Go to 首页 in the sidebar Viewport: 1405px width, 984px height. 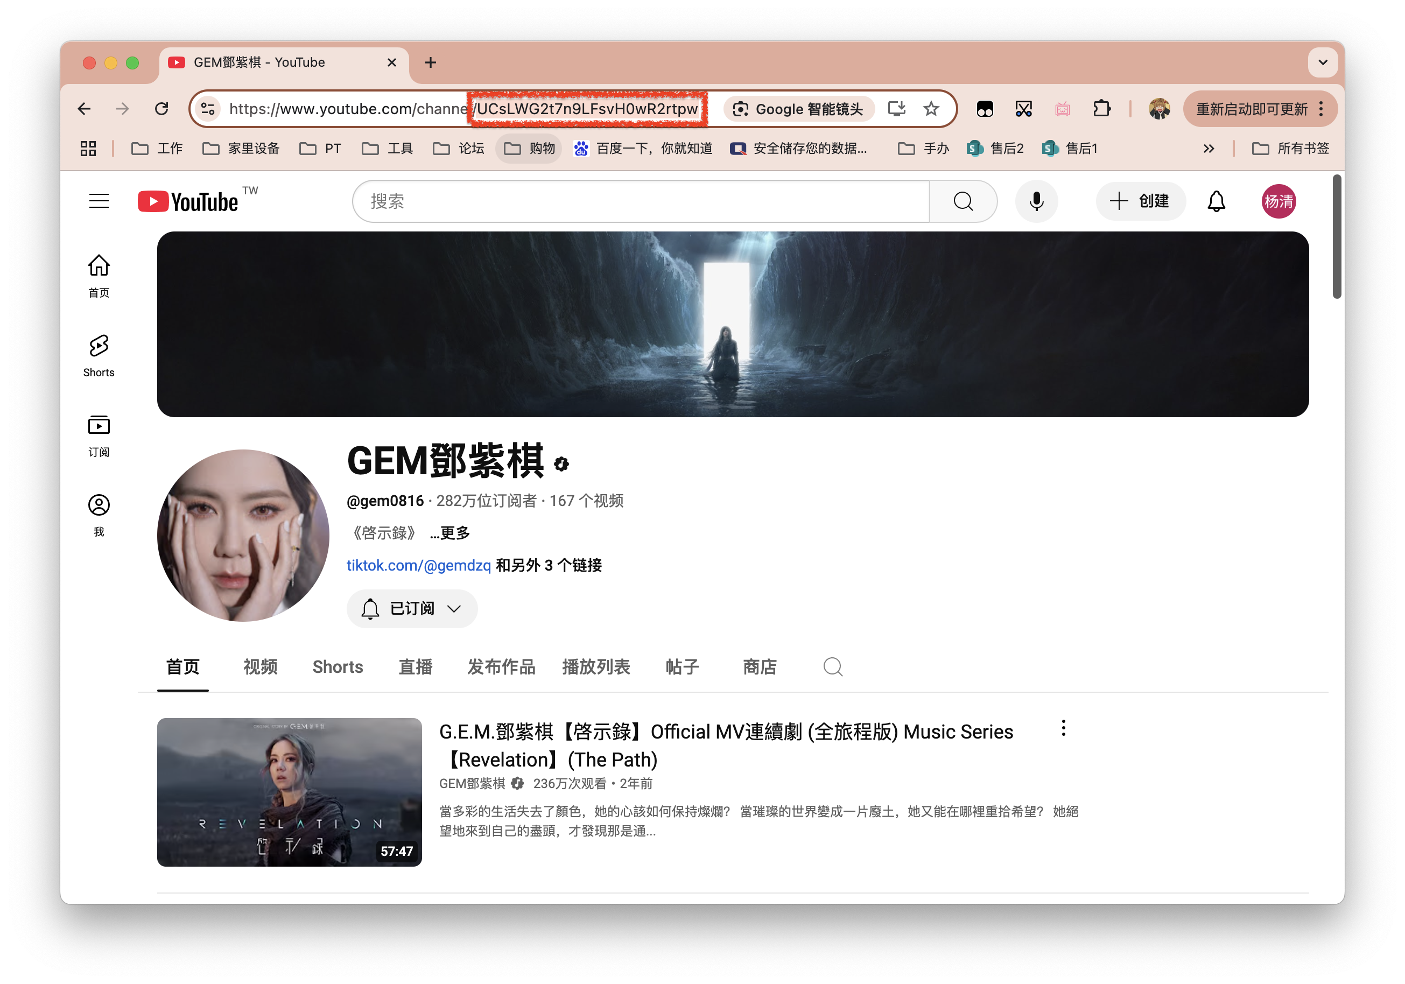tap(99, 276)
